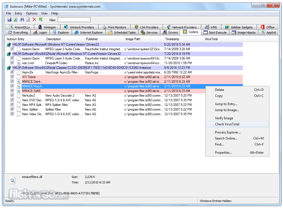
Task: Click the Save toolbar icon
Action: (9, 19)
